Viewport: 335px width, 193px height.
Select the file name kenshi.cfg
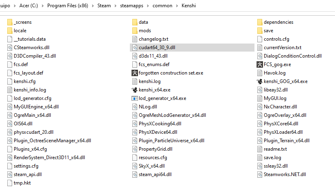click(x=25, y=81)
